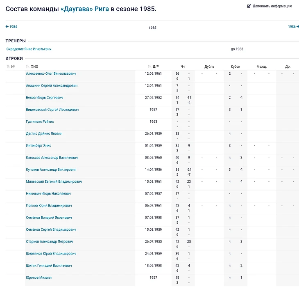Open Юропов Михаил player profile
Viewport: 299px width, 289px height.
click(39, 278)
